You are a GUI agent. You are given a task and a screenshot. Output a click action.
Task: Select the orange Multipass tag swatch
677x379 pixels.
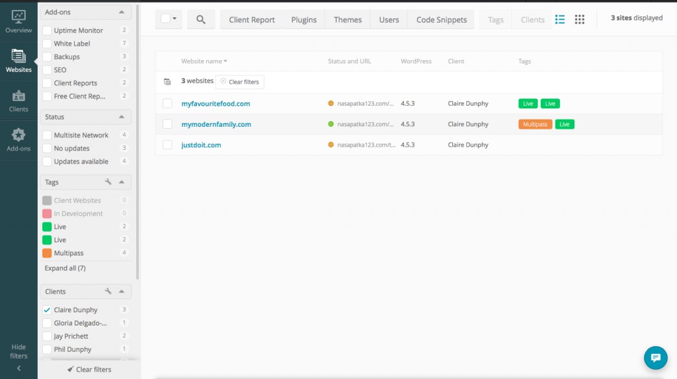(47, 253)
